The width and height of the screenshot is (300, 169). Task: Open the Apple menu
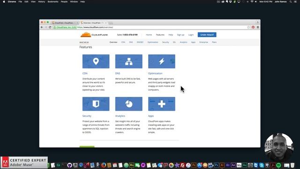(x=4, y=1)
